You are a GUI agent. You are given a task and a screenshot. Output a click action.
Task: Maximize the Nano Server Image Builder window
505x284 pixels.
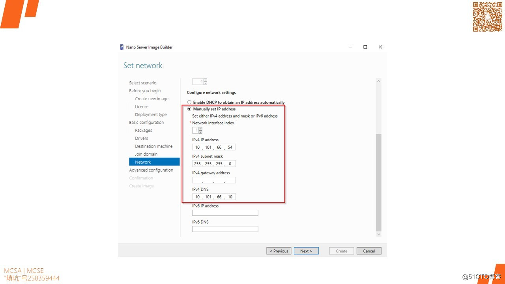click(x=365, y=47)
